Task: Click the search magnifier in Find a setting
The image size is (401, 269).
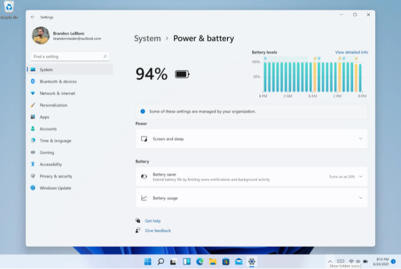Action: (x=105, y=56)
